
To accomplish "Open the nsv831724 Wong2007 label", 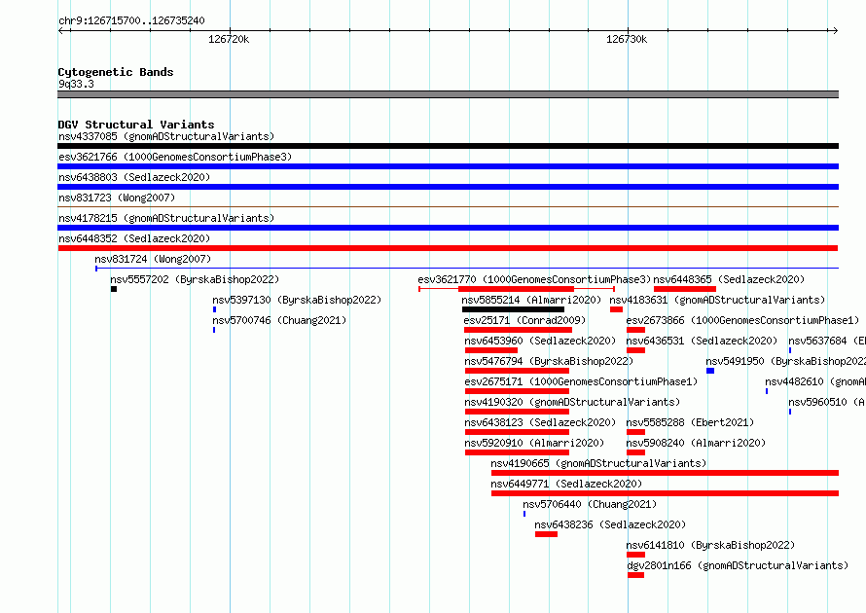I will pos(153,259).
